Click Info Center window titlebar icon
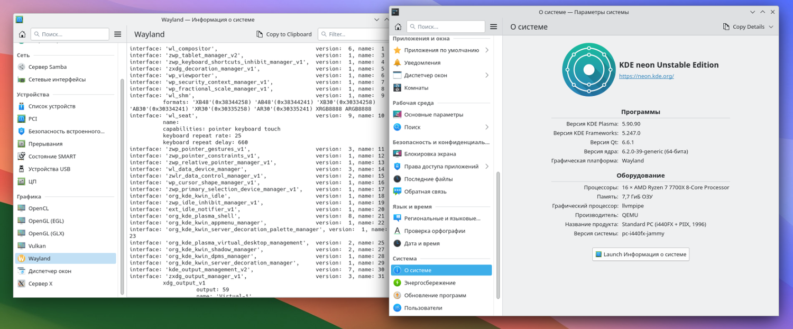Screen dimensions: 793x329 click(x=20, y=20)
